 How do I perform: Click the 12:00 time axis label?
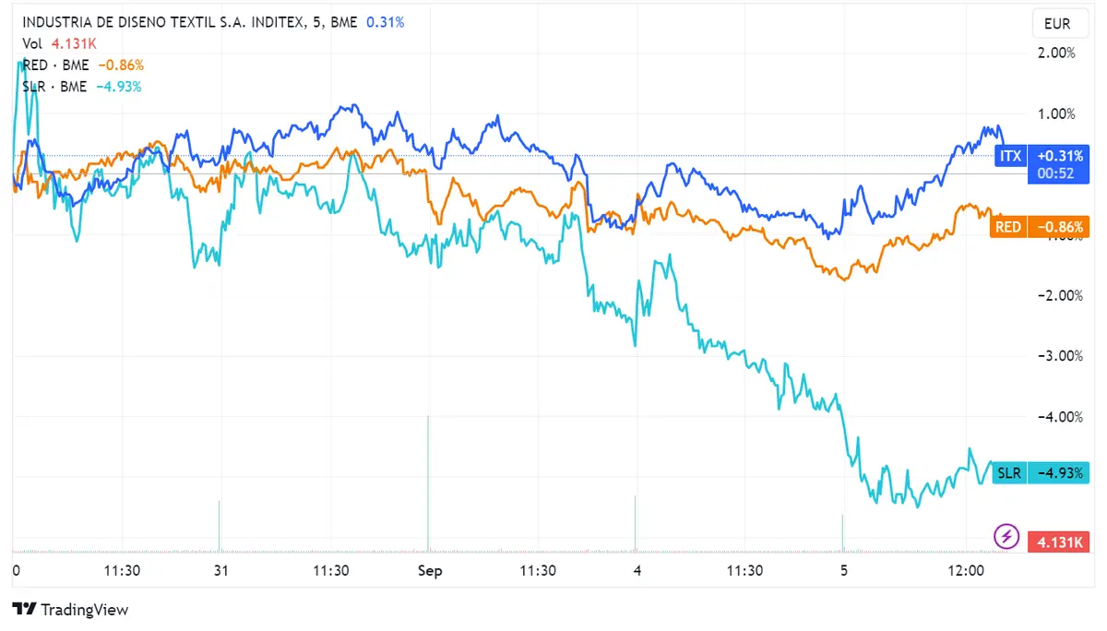click(x=965, y=571)
